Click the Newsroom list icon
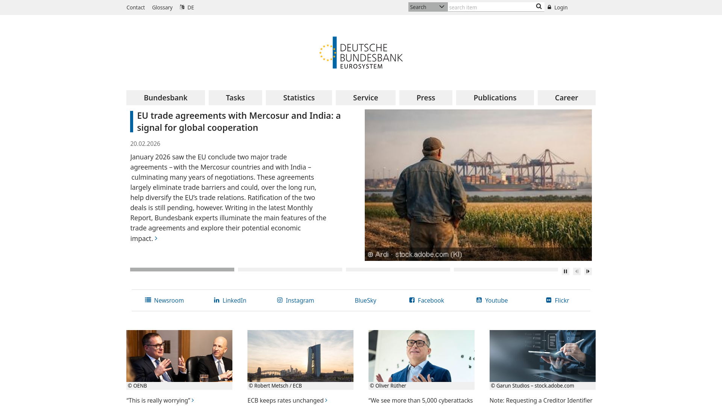This screenshot has width=722, height=406. click(148, 300)
